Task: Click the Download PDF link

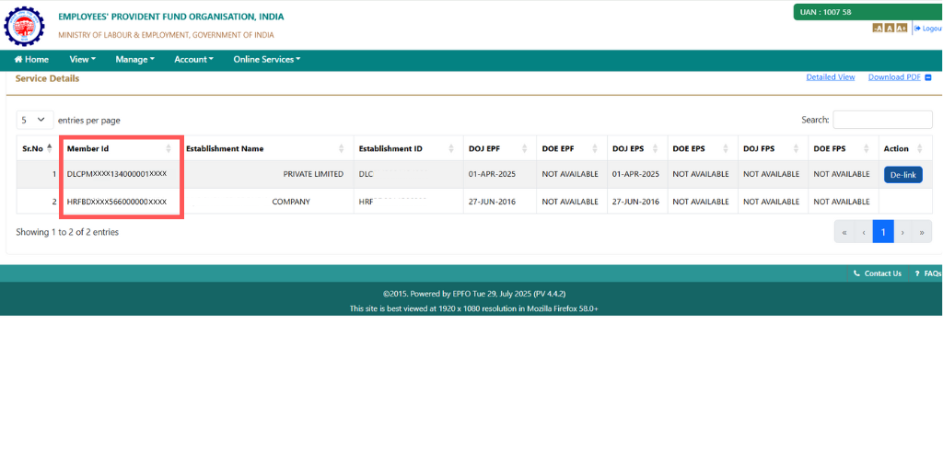Action: pyautogui.click(x=894, y=77)
